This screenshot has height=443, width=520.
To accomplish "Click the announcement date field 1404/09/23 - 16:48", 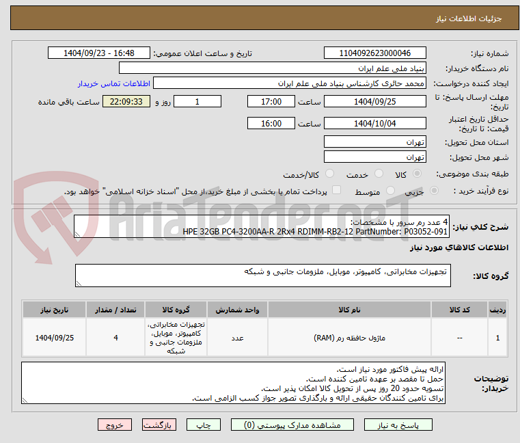I will click(x=99, y=53).
